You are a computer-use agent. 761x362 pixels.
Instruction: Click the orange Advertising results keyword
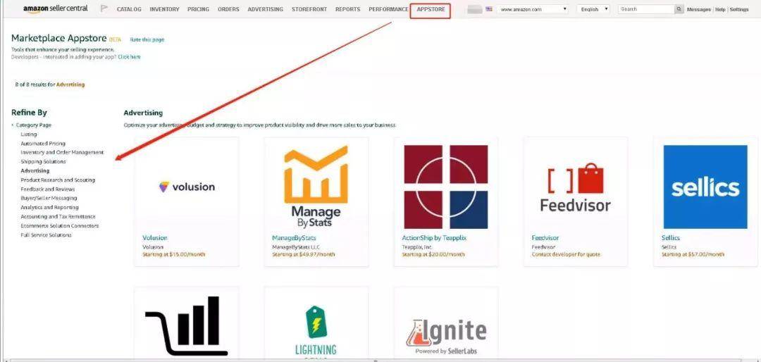70,85
